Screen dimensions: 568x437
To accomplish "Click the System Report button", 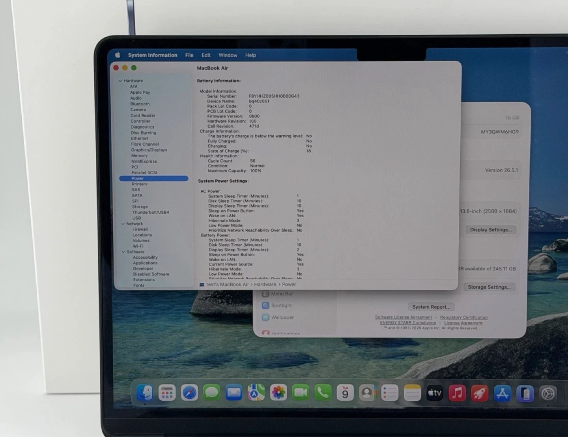I will [x=431, y=307].
